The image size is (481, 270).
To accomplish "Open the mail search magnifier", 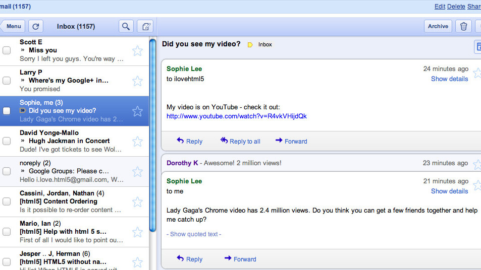I will (x=126, y=26).
